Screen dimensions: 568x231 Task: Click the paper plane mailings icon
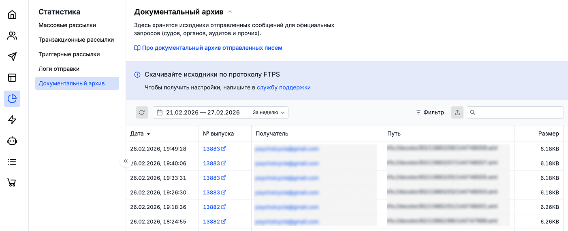12,57
